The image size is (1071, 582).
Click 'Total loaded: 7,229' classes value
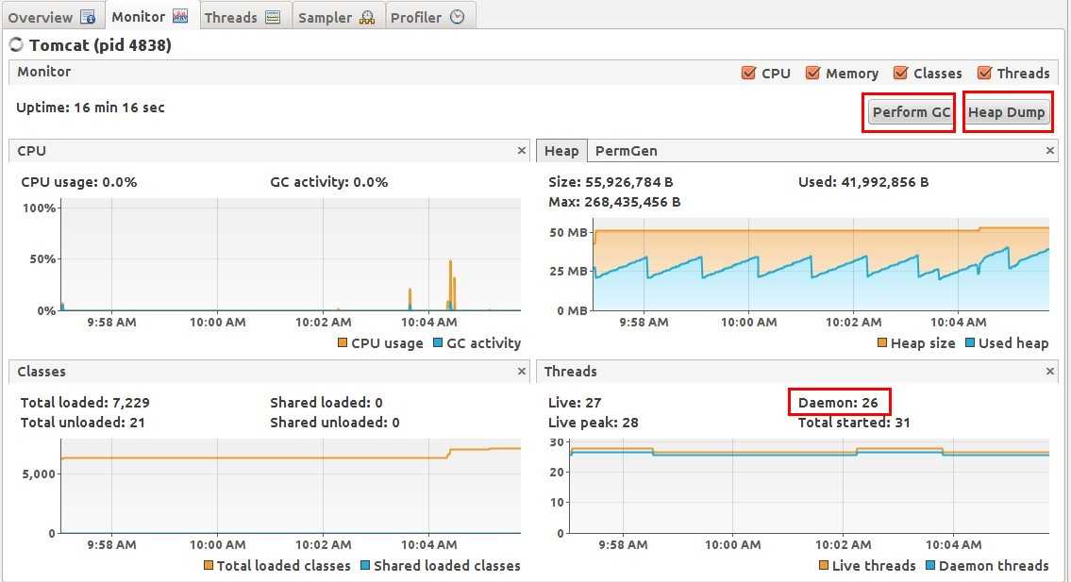(x=85, y=403)
